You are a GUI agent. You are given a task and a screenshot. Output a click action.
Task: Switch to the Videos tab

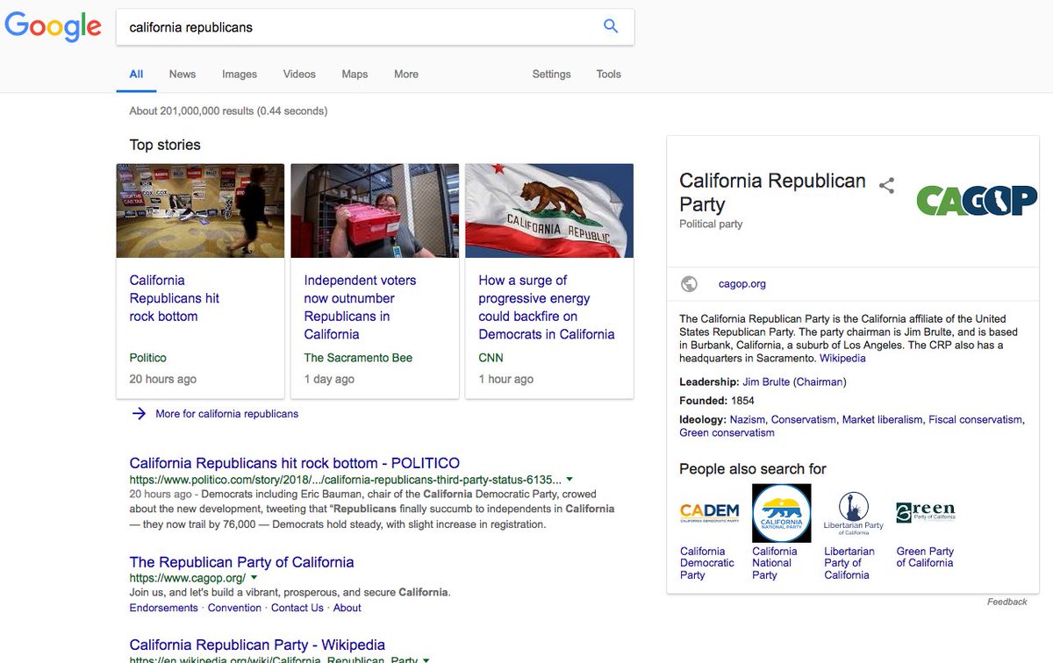[299, 75]
